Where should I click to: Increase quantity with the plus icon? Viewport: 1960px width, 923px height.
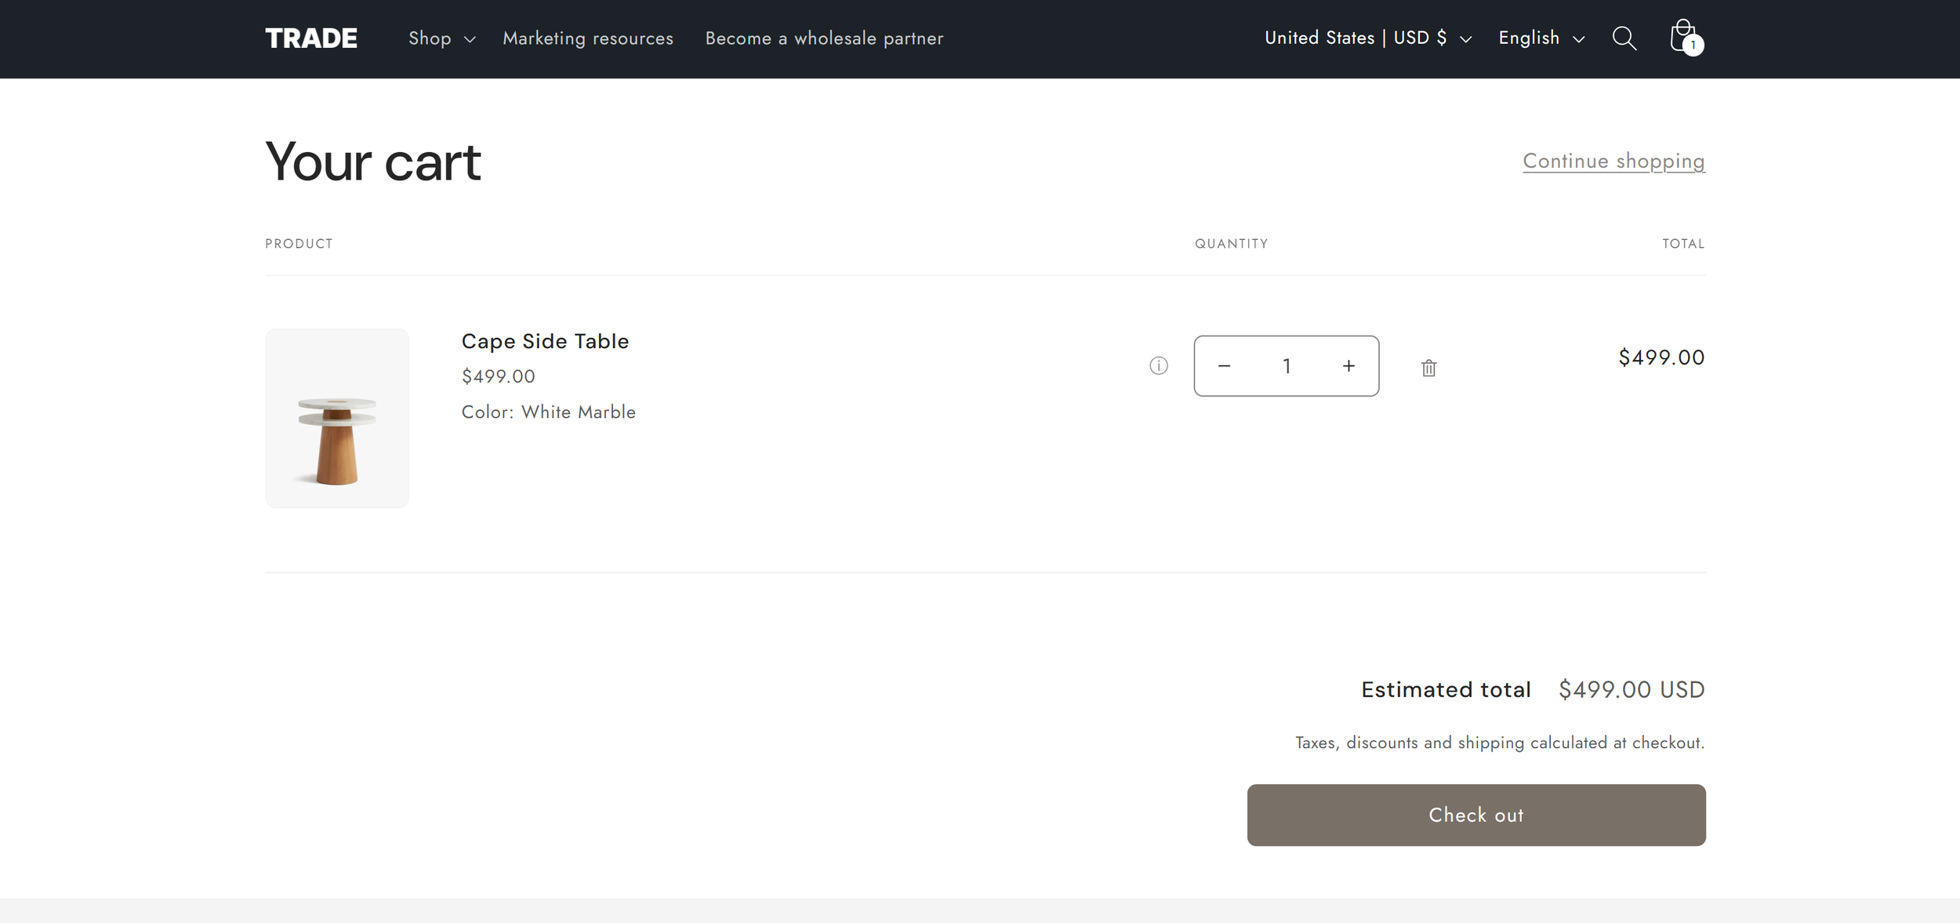(1348, 365)
